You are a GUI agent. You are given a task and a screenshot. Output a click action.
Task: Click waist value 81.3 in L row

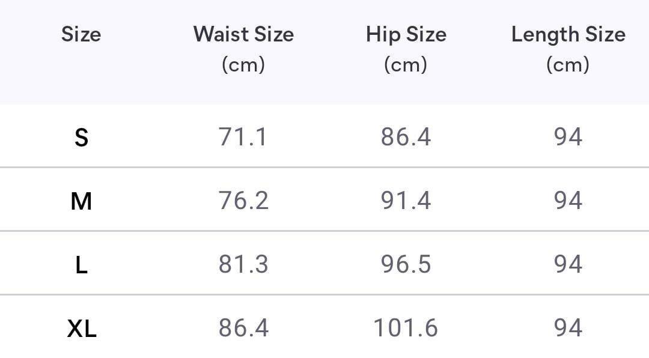click(243, 264)
